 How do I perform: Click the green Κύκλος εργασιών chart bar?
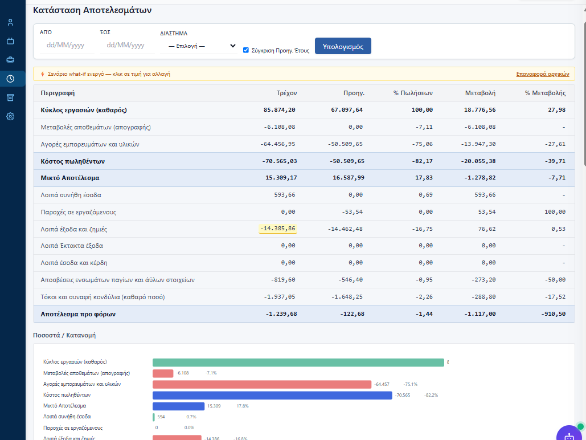(x=298, y=362)
